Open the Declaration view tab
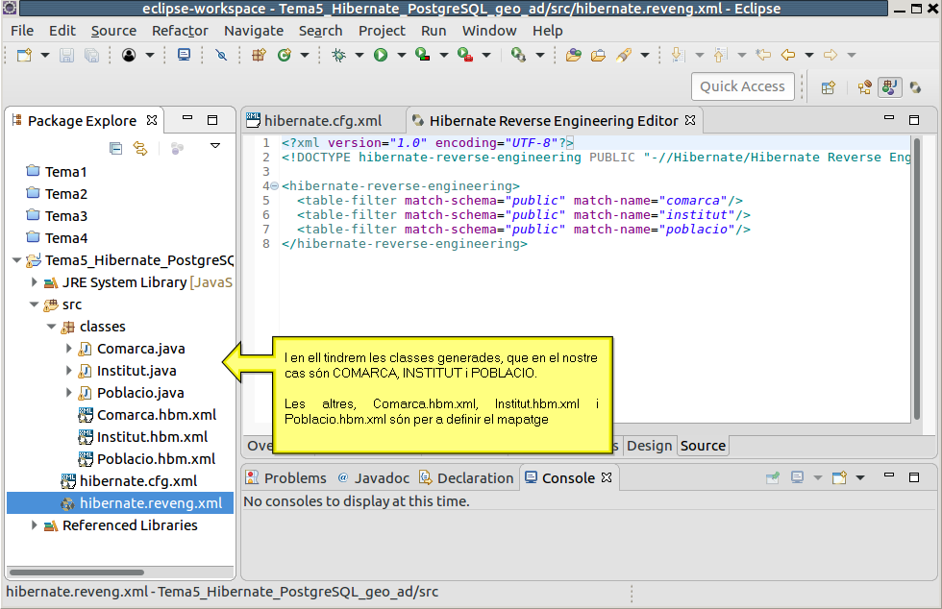 point(467,477)
